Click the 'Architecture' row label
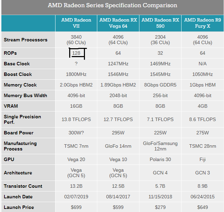Screen dimensions: 224x212 point(18,173)
